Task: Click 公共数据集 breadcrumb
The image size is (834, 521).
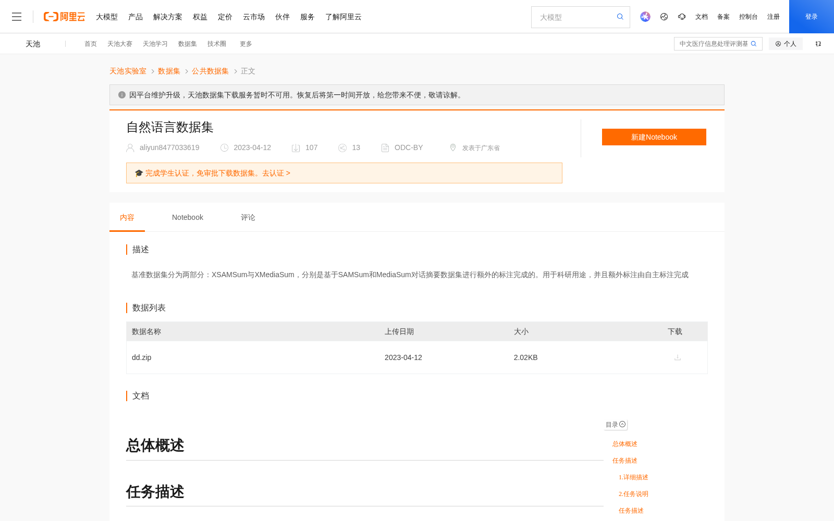Action: 210,71
